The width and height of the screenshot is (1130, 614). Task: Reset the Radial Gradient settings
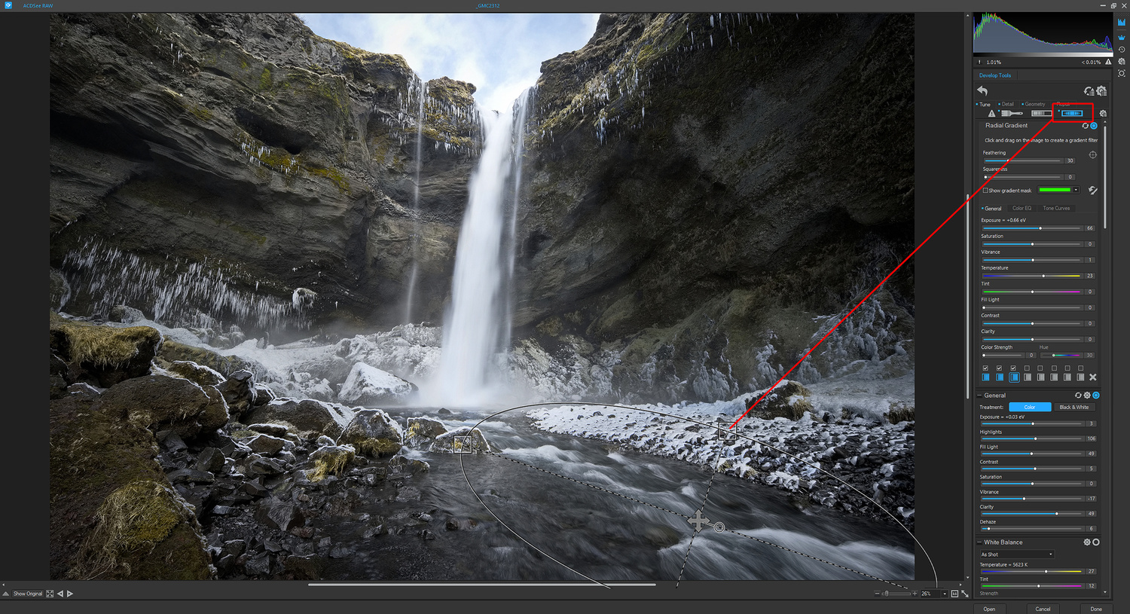pos(1085,126)
